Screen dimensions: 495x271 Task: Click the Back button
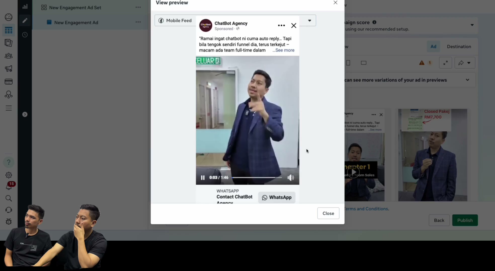(x=439, y=220)
